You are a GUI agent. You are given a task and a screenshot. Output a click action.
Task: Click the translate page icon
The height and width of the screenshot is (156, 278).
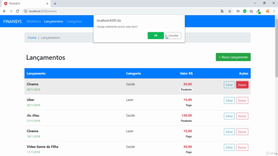pyautogui.click(x=222, y=11)
